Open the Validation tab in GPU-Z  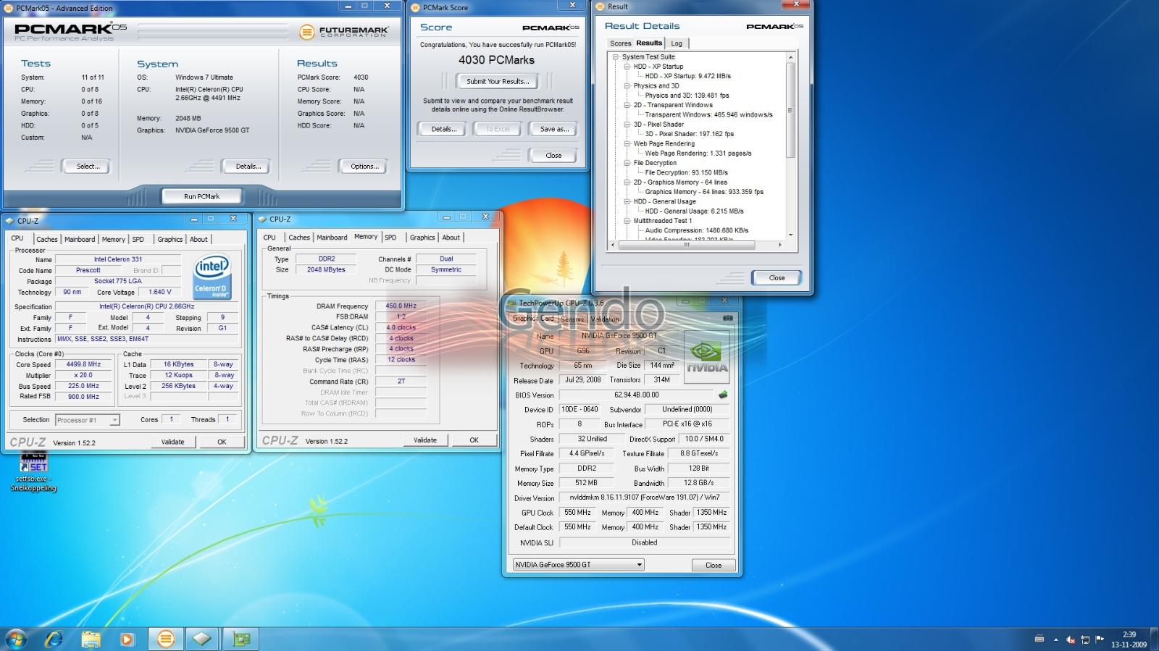tap(605, 319)
